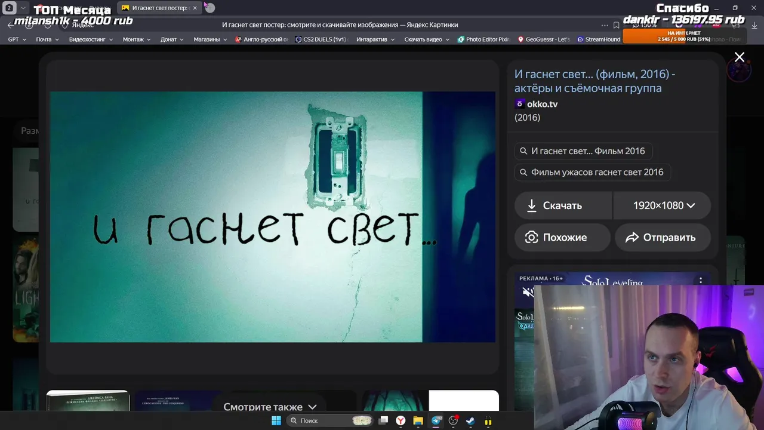Go back with the browser back arrow
Image resolution: width=764 pixels, height=430 pixels.
10,25
